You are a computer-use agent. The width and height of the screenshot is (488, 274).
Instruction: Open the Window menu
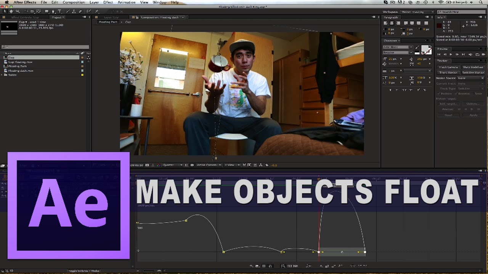(x=159, y=2)
